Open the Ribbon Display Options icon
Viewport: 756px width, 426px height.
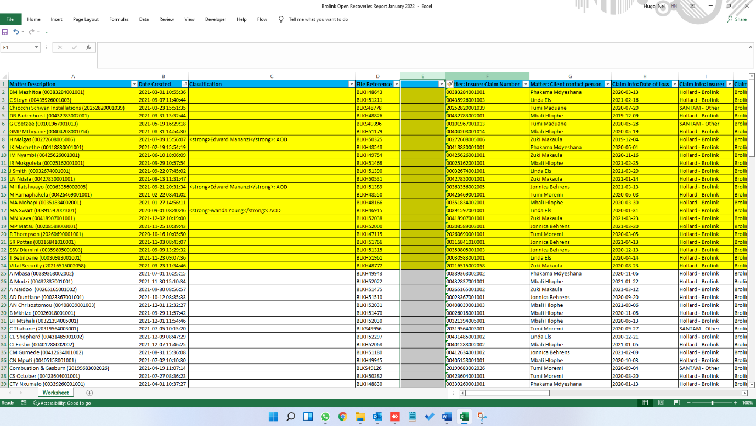click(x=692, y=6)
